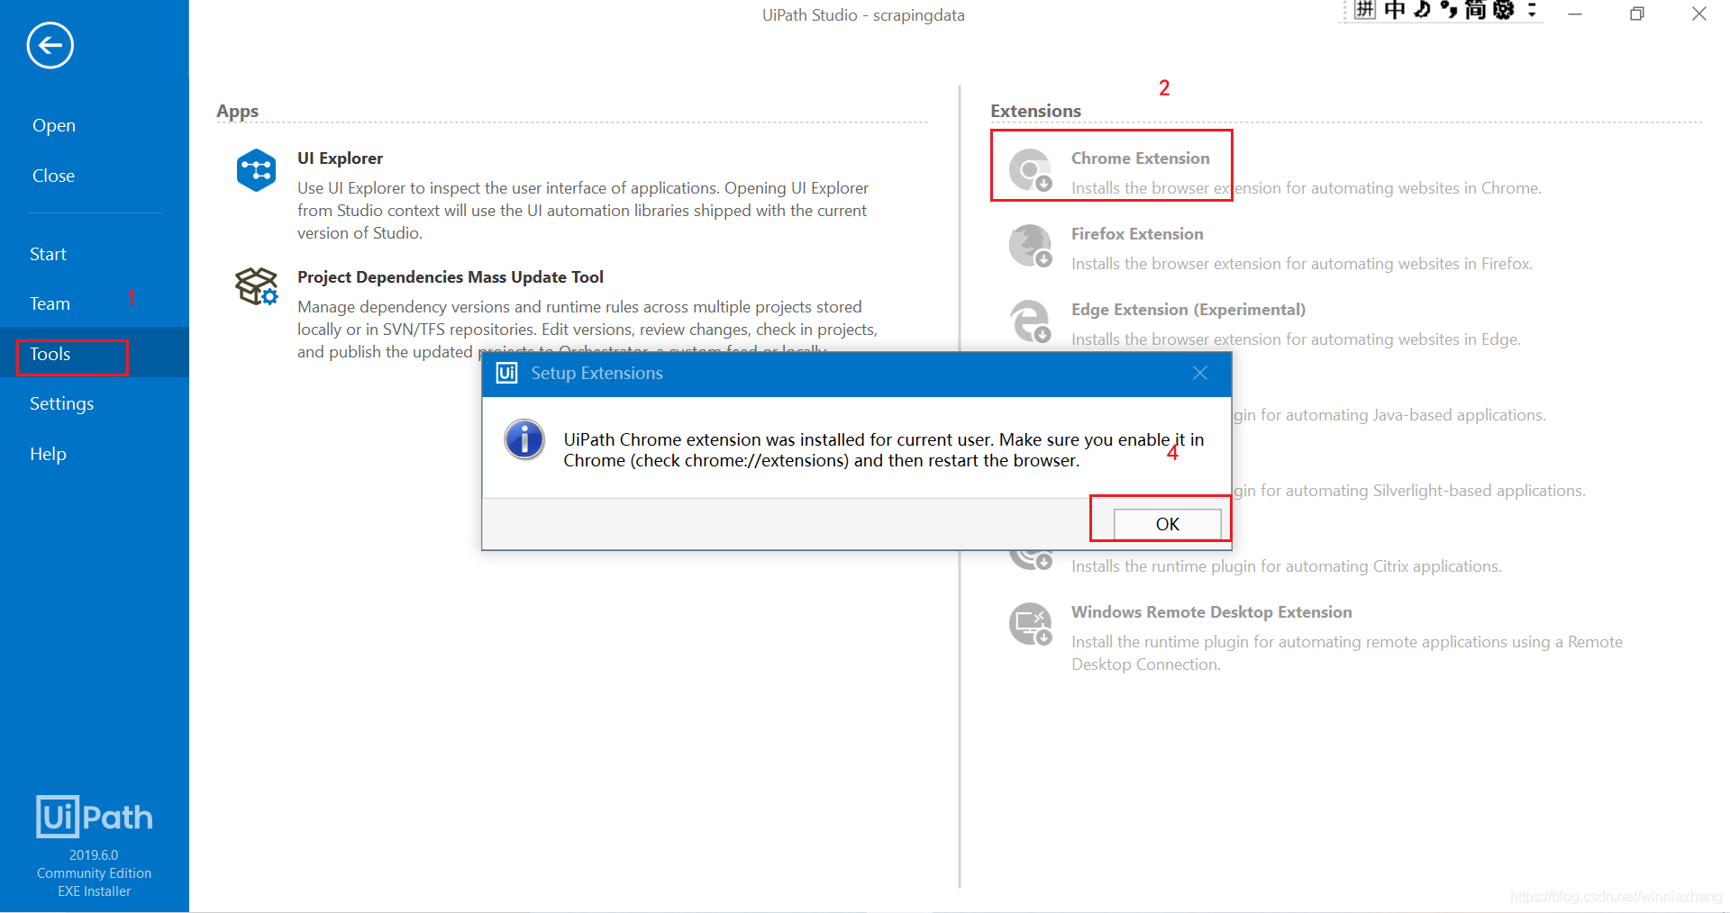Click the EXE Installer text

[x=95, y=891]
